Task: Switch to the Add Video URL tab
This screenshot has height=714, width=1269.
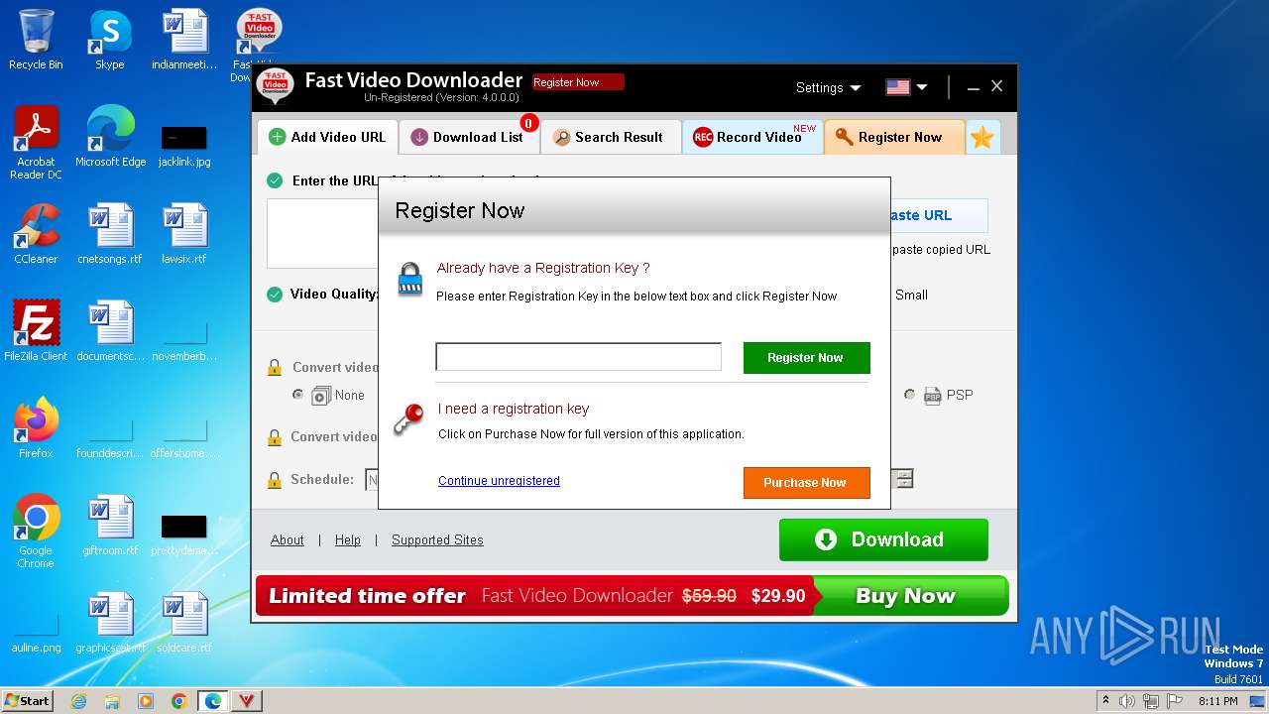Action: click(327, 137)
